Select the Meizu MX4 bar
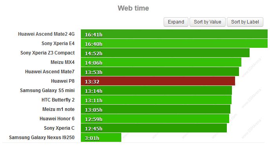The image size is (270, 145). (x=161, y=62)
